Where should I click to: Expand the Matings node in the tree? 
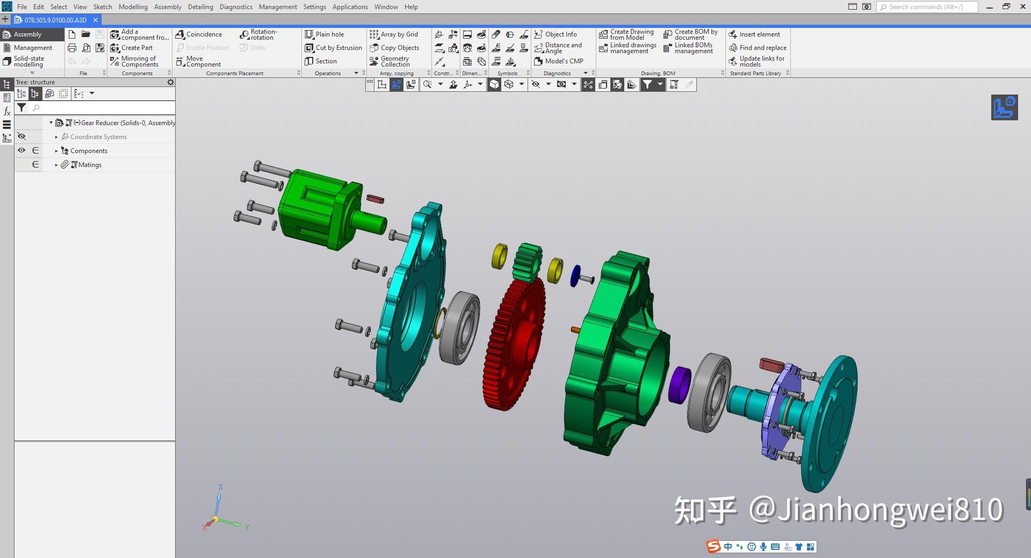(x=56, y=164)
